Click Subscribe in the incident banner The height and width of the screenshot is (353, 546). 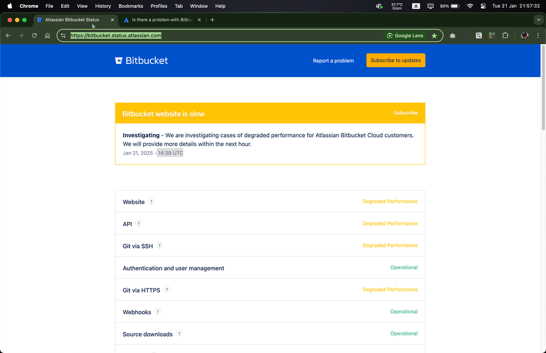pos(406,113)
